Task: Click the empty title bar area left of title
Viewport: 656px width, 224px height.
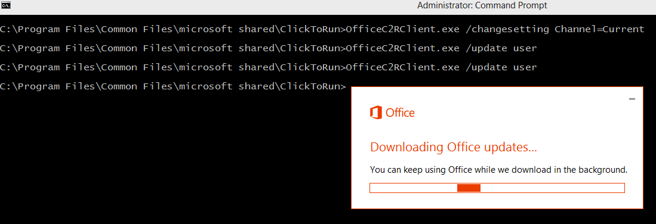Action: [x=209, y=5]
